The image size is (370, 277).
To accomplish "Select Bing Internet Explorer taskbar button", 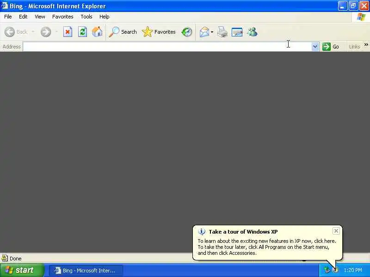I will coord(86,271).
